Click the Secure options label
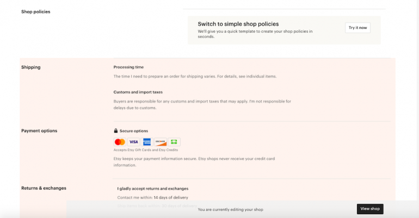This screenshot has width=419, height=218. point(134,131)
